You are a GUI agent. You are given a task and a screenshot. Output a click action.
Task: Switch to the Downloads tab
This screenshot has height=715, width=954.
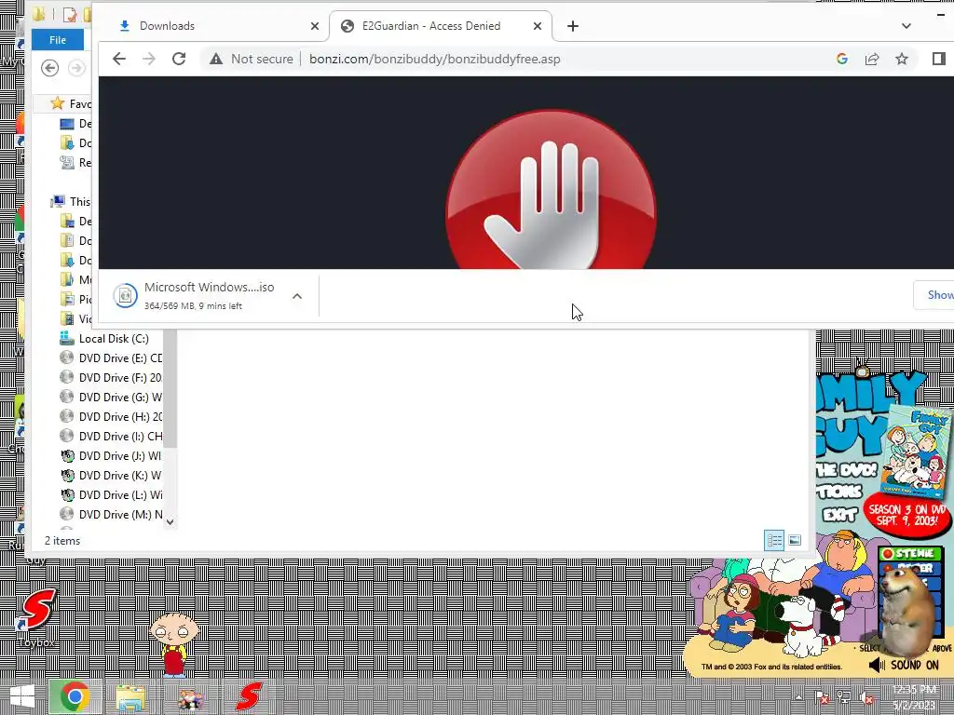[216, 26]
